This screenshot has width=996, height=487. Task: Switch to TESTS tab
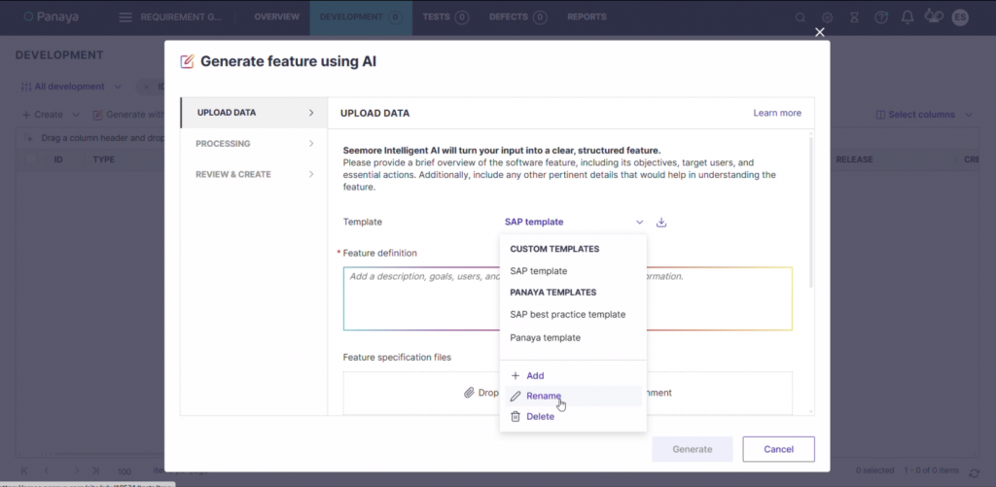tap(445, 17)
